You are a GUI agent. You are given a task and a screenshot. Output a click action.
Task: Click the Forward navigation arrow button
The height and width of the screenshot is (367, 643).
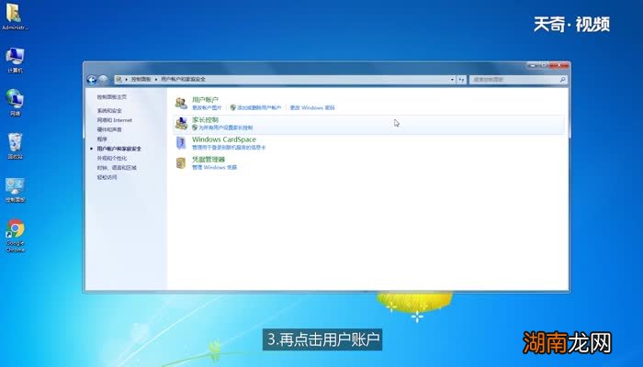(103, 80)
